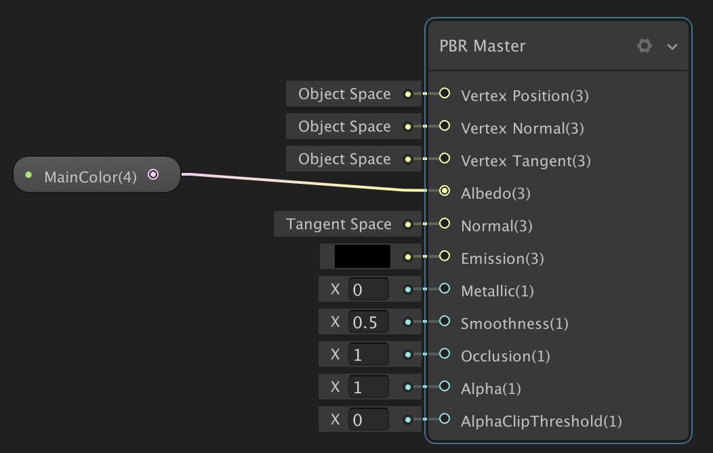This screenshot has width=713, height=453.
Task: Click the Smoothness value field 0.5
Action: coord(368,322)
